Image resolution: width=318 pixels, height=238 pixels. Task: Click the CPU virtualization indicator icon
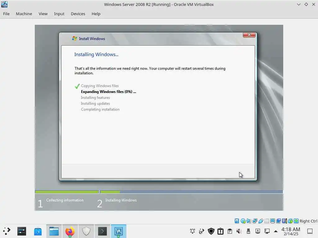pyautogui.click(x=284, y=221)
